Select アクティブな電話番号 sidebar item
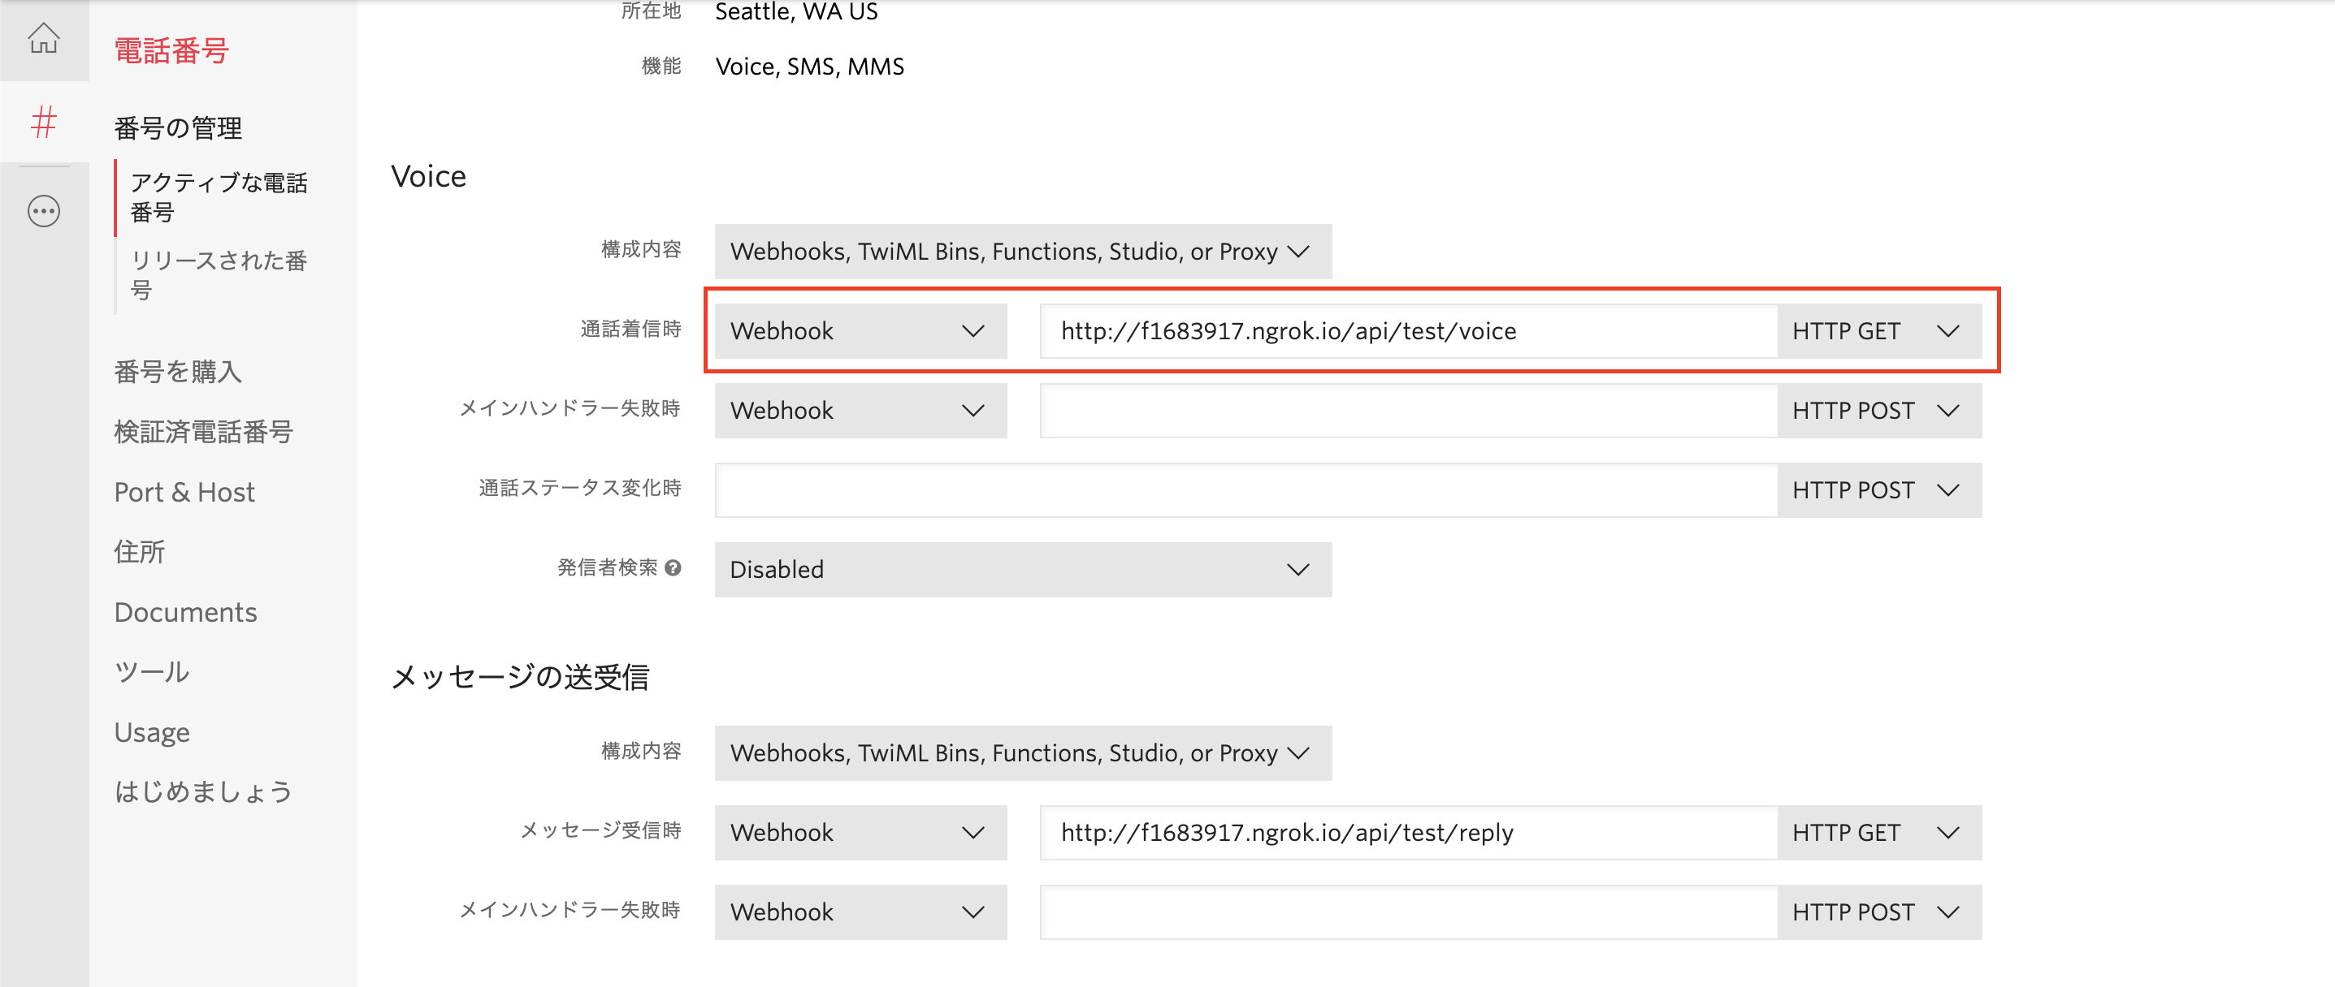The width and height of the screenshot is (2335, 987). pos(219,197)
